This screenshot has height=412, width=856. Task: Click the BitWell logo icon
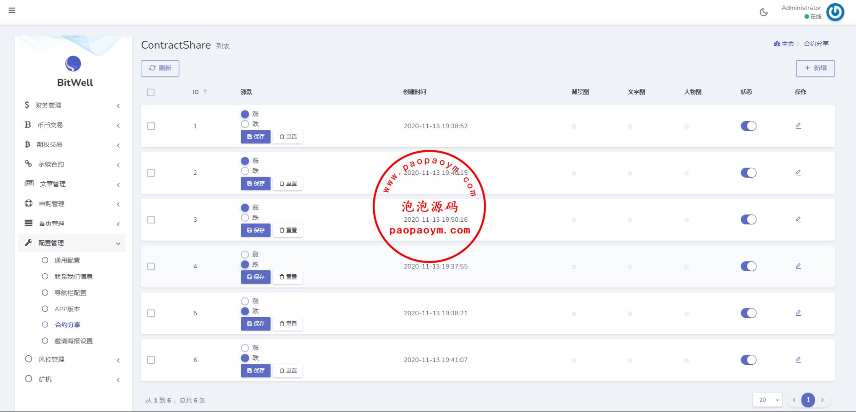(x=73, y=64)
